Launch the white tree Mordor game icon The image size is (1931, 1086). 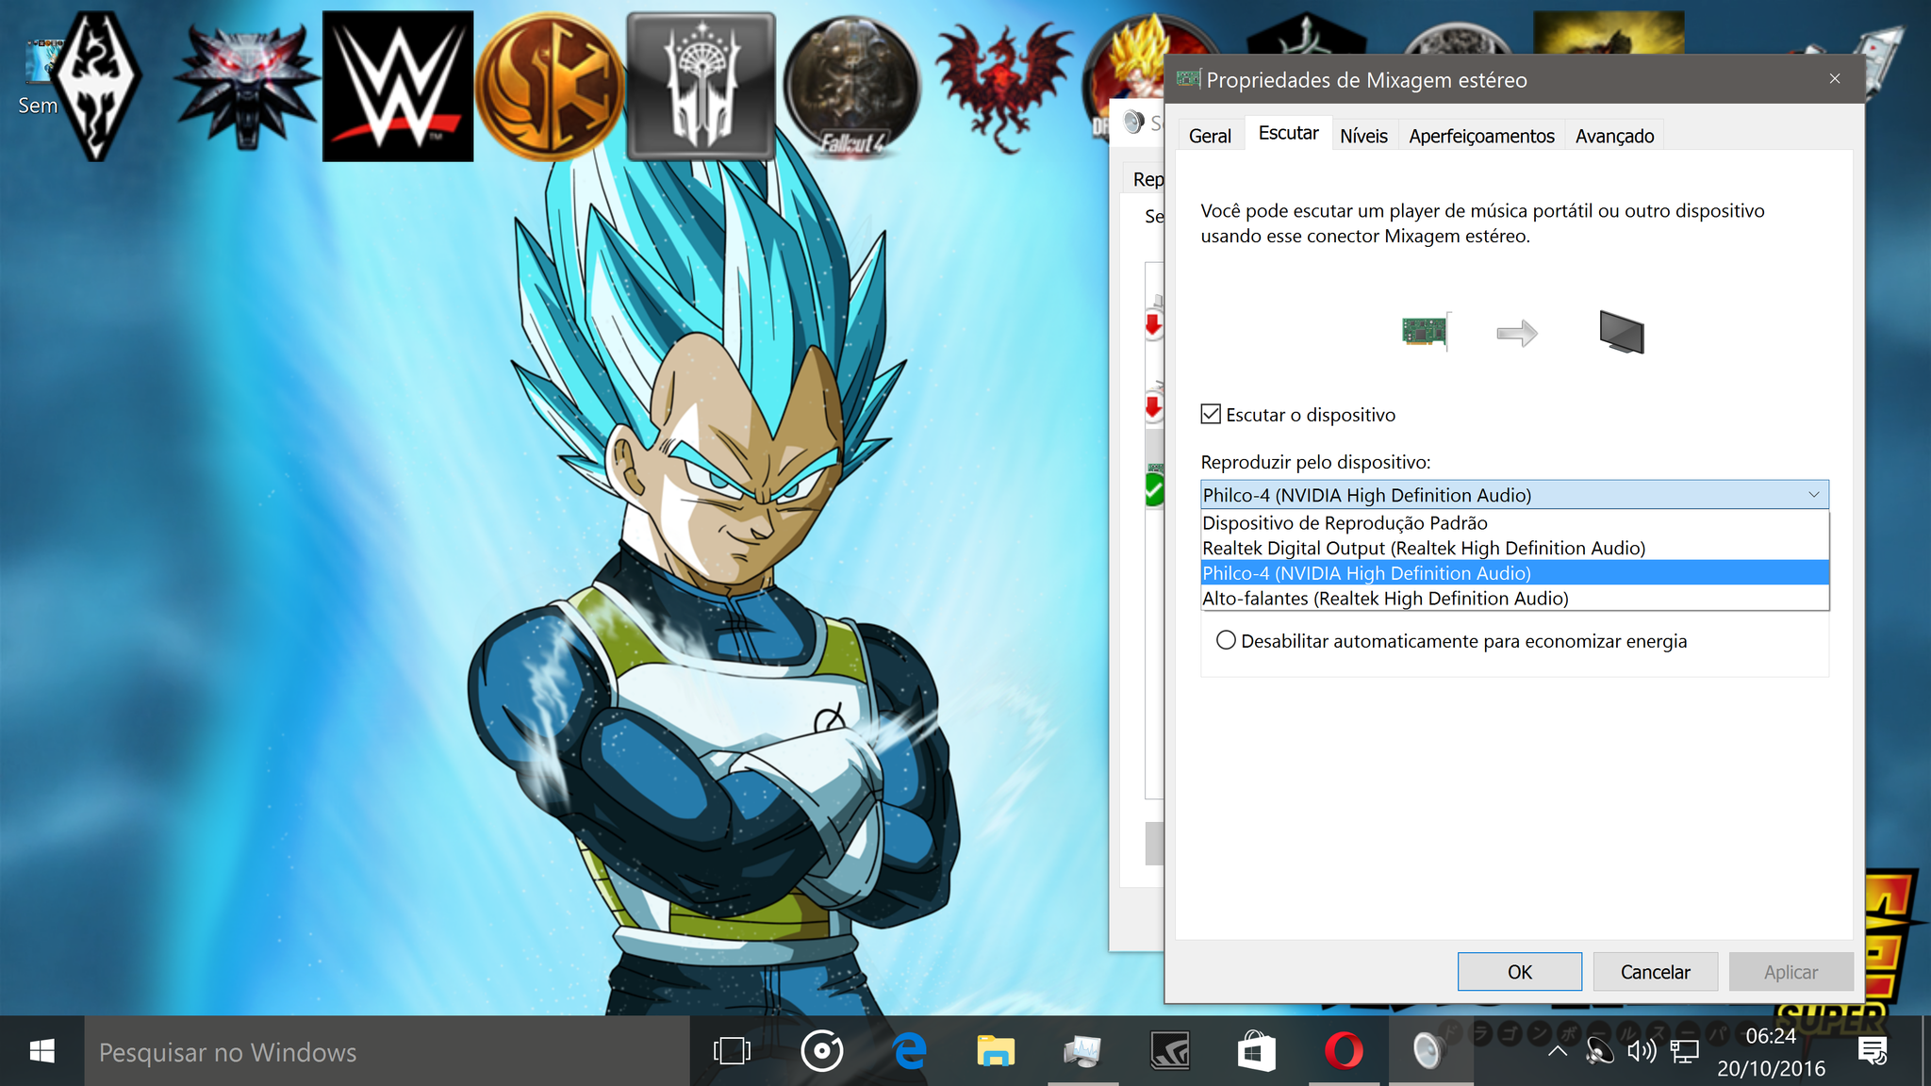pos(701,86)
